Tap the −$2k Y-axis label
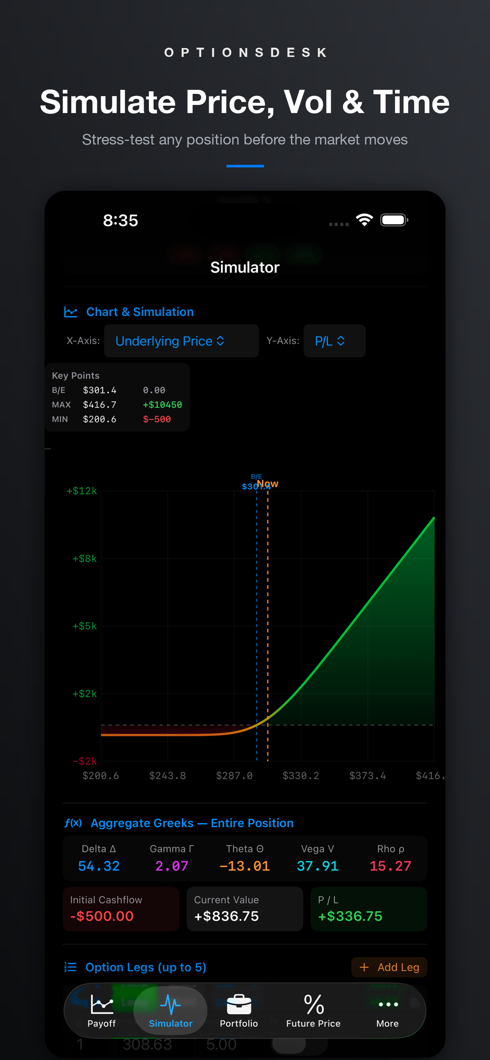Screen dimensions: 490x1060 85,761
